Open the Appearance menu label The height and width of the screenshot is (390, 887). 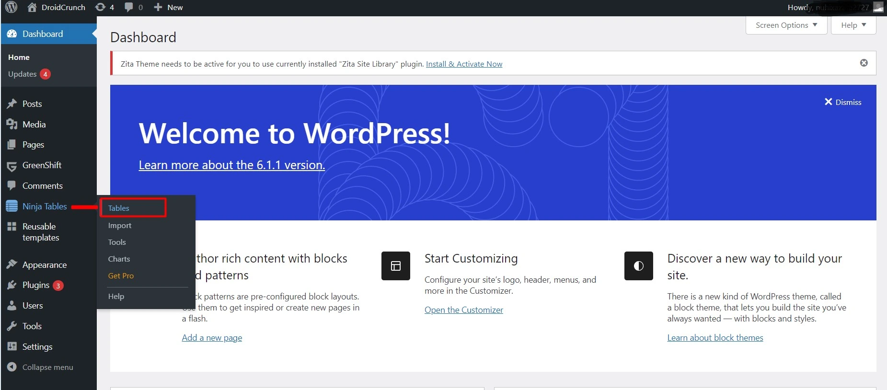[45, 265]
